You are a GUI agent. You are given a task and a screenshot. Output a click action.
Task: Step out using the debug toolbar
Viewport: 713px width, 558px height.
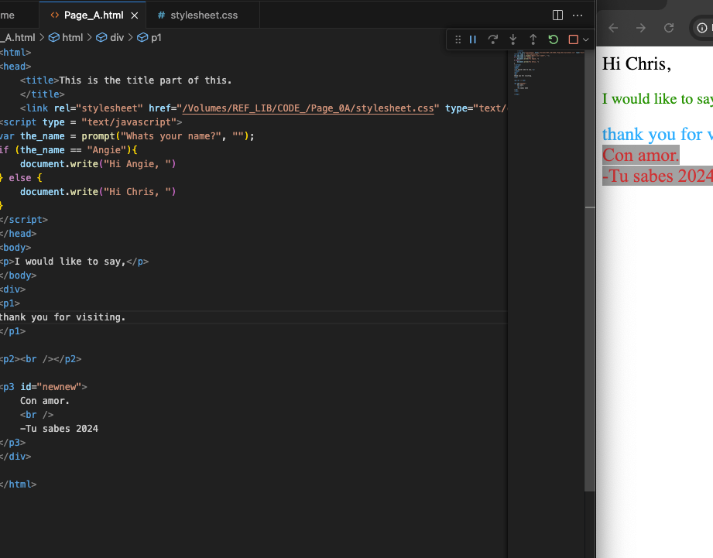(533, 39)
